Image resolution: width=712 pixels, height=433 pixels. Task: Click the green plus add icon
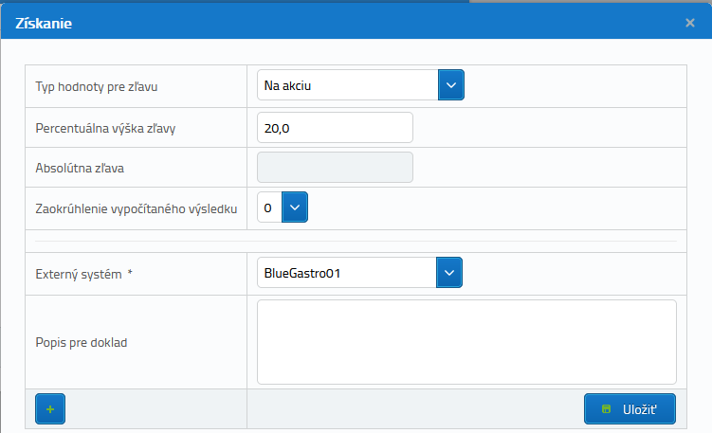click(x=50, y=409)
